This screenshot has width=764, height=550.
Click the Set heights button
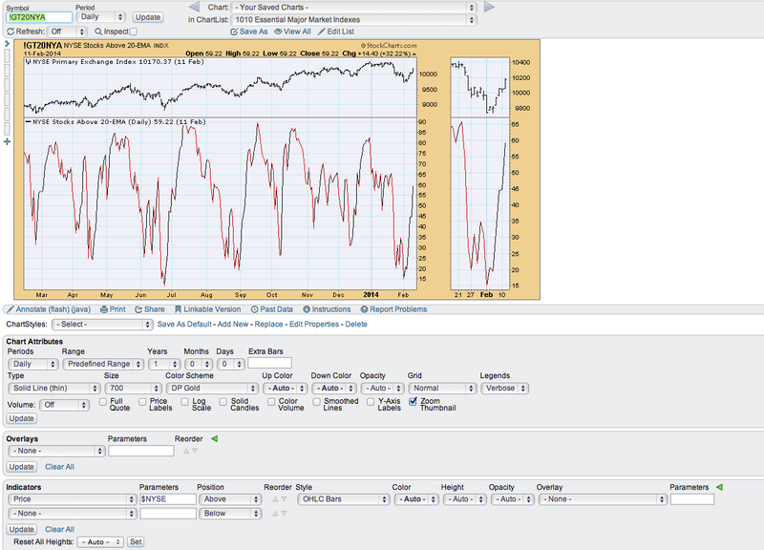pyautogui.click(x=136, y=541)
